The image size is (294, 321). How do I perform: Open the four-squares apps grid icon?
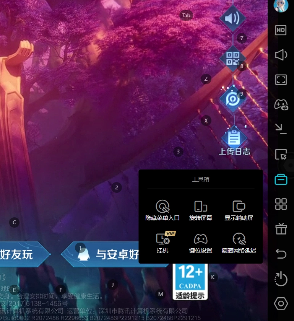(x=281, y=204)
